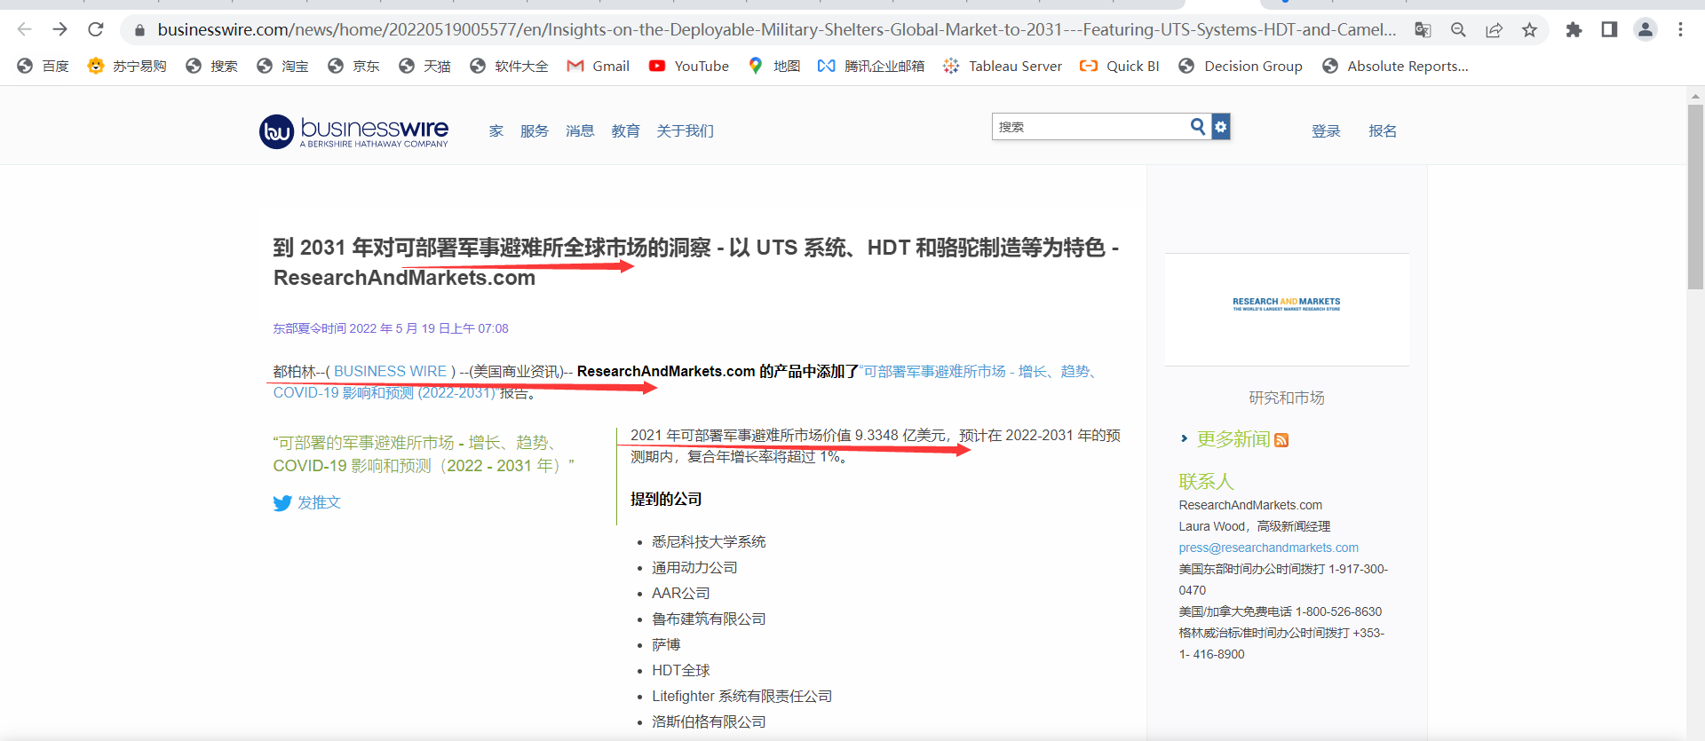Open the 服务 services menu
Screen dimensions: 1705x741
[535, 131]
